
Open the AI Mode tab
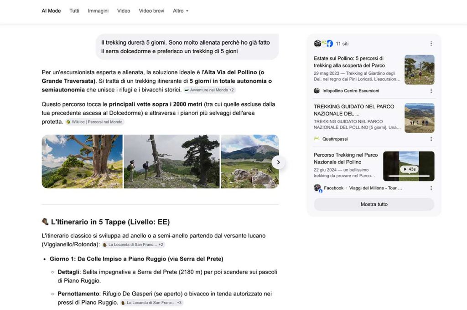tap(51, 11)
